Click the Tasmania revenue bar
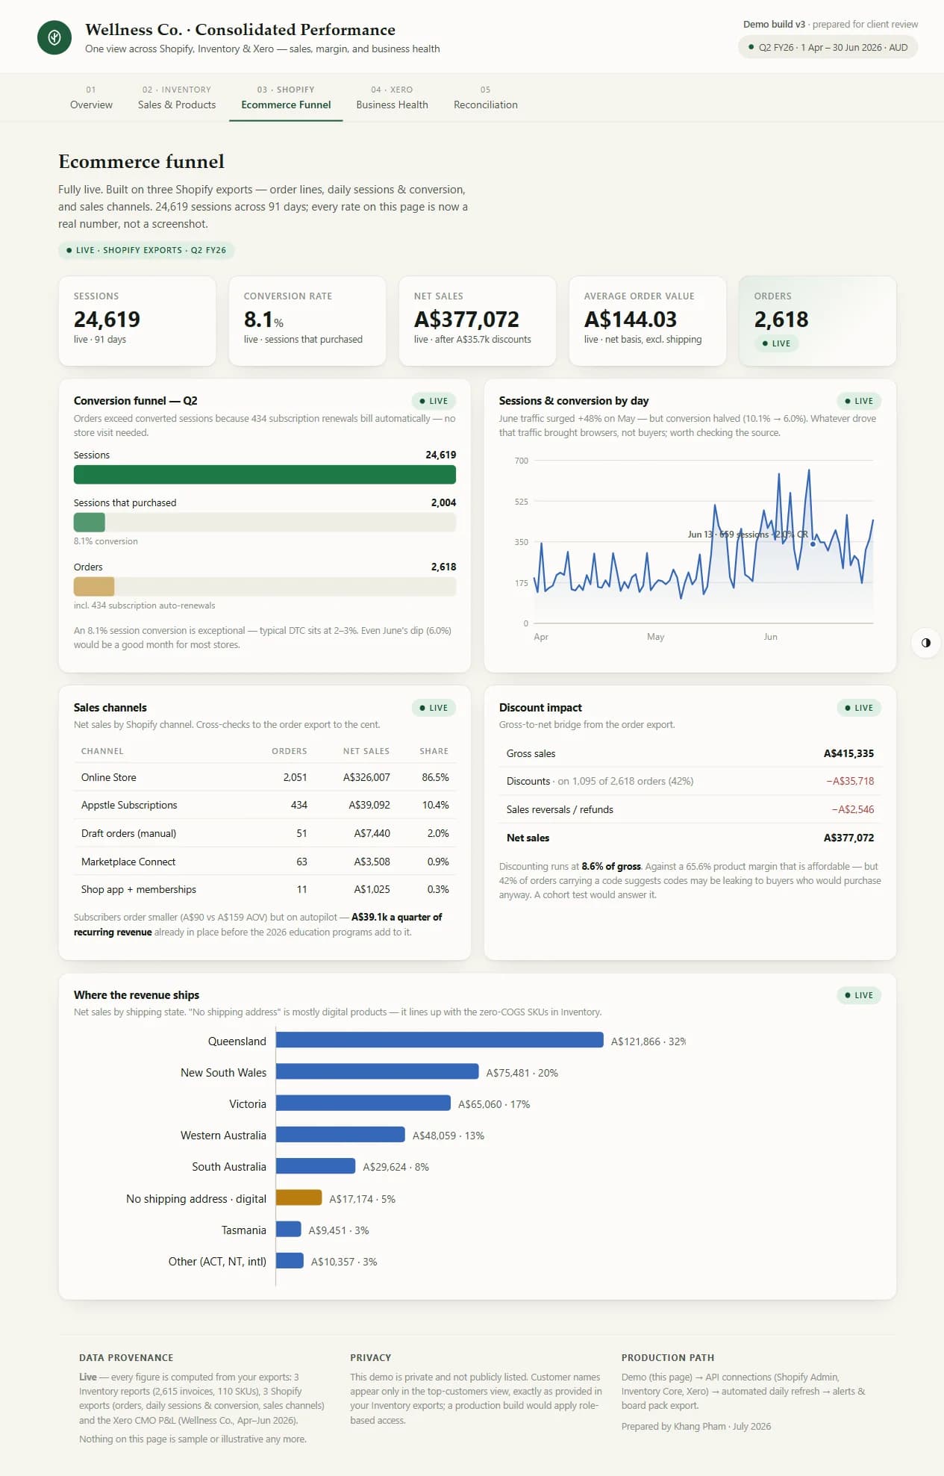 [x=289, y=1229]
